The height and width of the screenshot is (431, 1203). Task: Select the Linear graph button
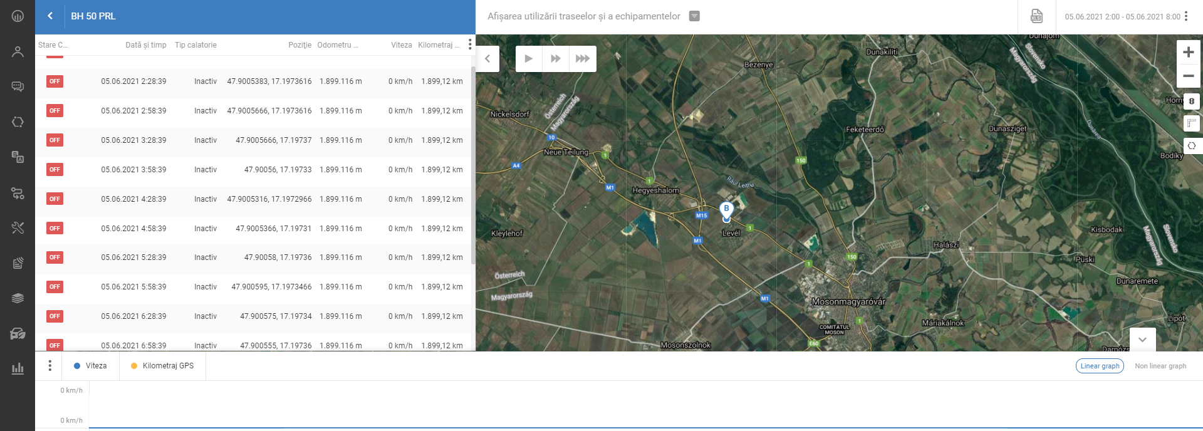coord(1100,366)
